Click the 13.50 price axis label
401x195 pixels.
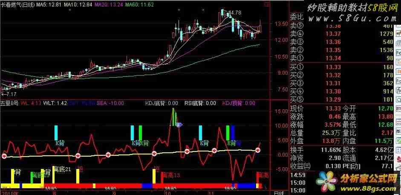281,24
